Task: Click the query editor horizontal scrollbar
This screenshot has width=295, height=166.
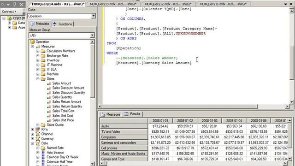Action: click(x=180, y=107)
